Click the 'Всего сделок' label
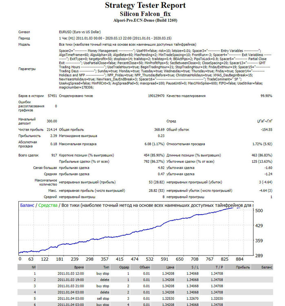Image resolution: width=285 pixels, height=306 pixels. coord(29,155)
